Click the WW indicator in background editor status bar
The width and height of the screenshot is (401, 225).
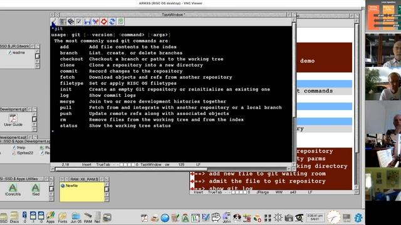279,192
